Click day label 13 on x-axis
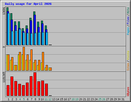 click(54, 99)
